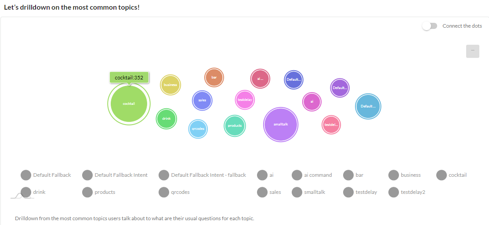This screenshot has width=489, height=225.
Task: Select the purple smalltalk bubble
Action: pos(281,124)
